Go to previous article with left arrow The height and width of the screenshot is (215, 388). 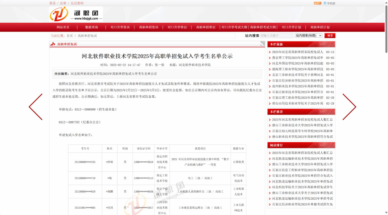tap(36, 107)
